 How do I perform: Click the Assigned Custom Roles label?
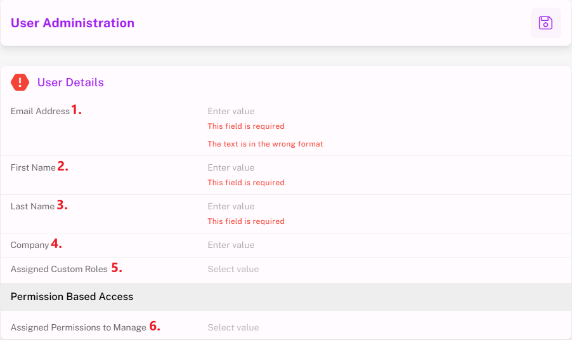59,270
